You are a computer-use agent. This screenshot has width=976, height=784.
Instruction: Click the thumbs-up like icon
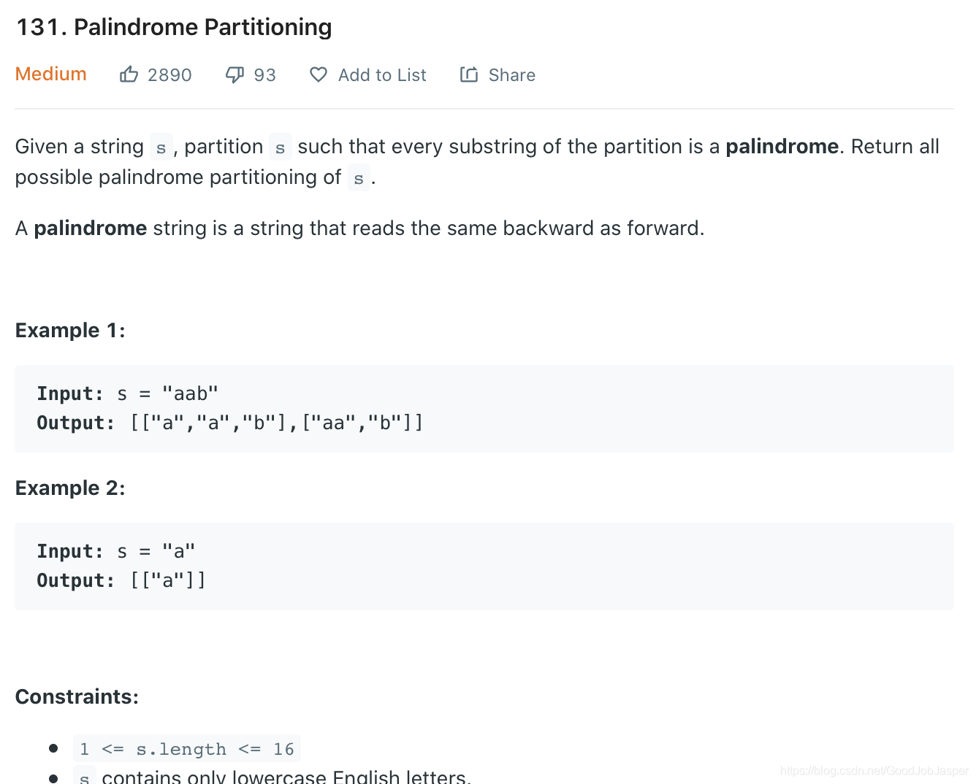[129, 74]
